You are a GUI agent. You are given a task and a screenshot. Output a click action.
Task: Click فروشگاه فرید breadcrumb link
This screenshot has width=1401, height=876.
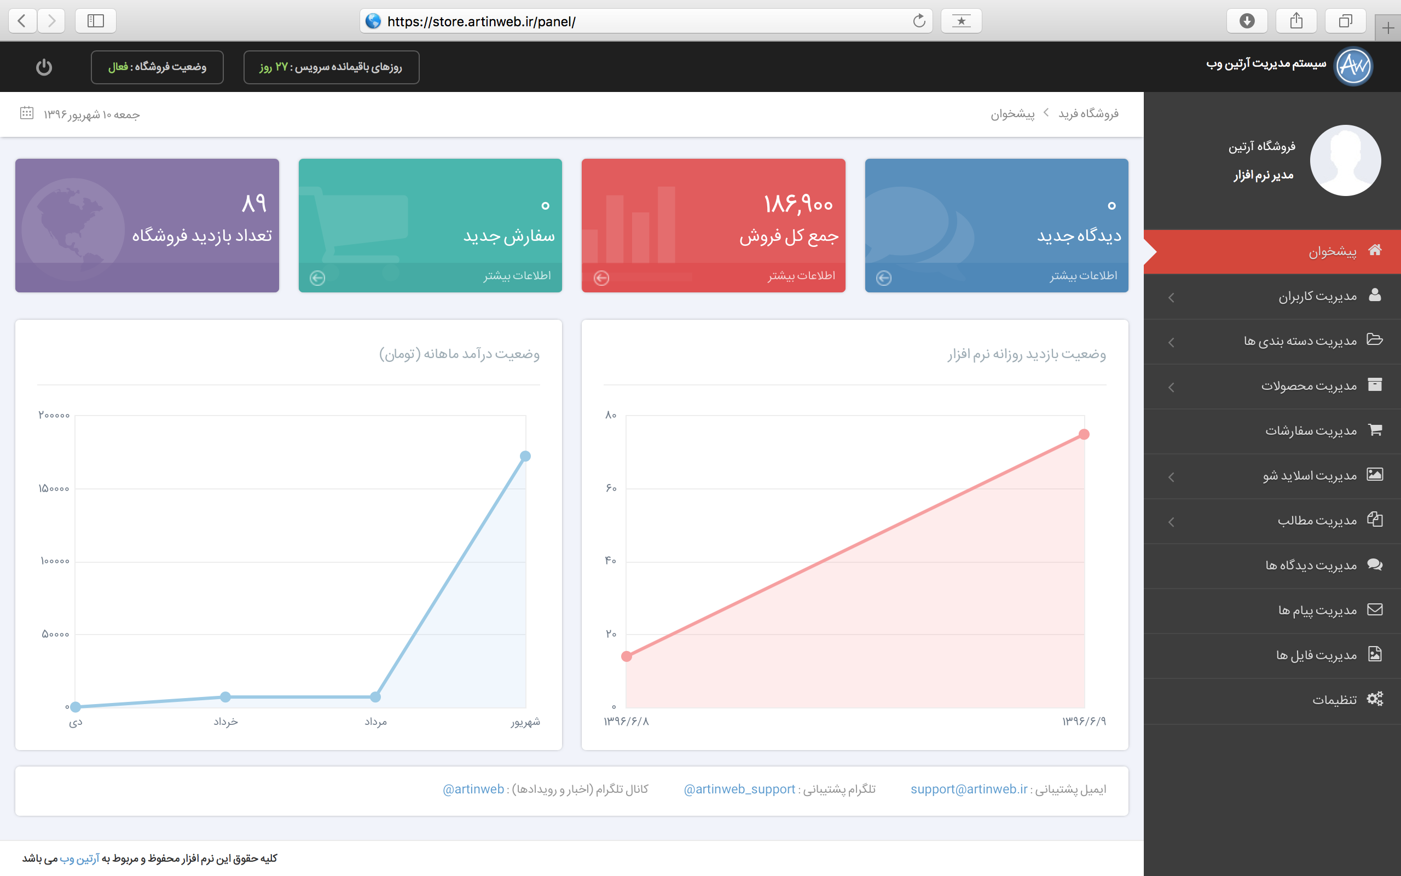1089,113
